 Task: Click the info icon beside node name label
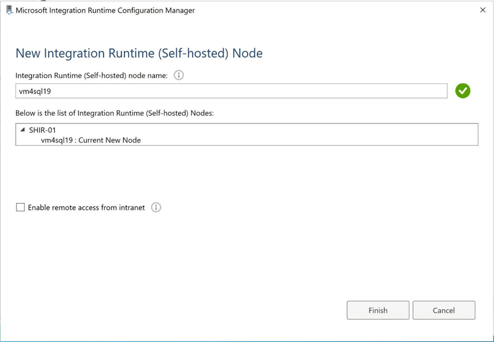click(x=178, y=75)
